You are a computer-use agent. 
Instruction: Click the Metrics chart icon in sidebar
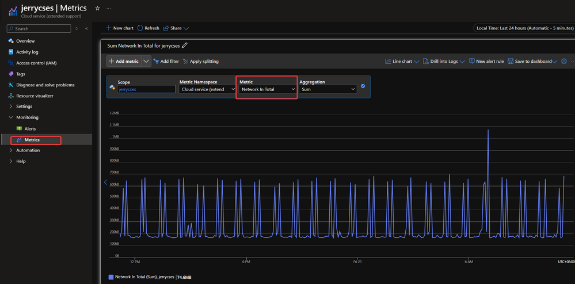[20, 140]
